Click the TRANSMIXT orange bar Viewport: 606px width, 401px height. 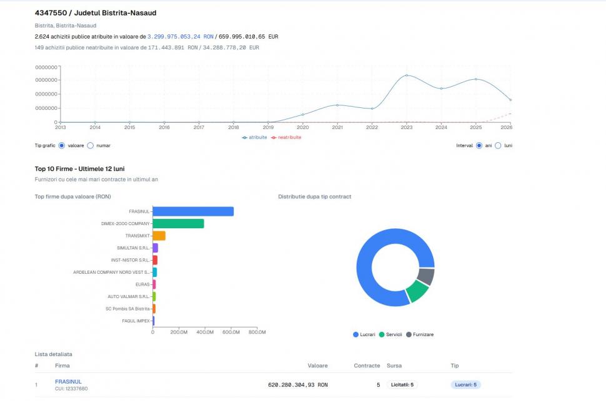pyautogui.click(x=159, y=236)
